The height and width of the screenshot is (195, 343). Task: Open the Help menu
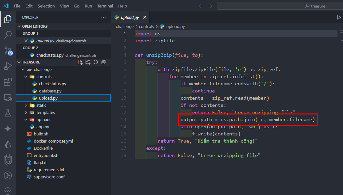coord(122,6)
